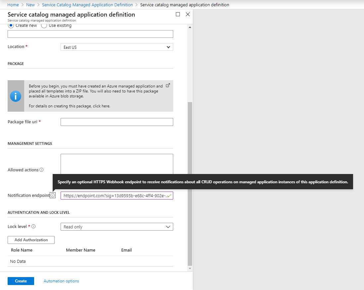This screenshot has width=364, height=290.
Task: Open the external link icon in the info banner
Action: [x=168, y=85]
